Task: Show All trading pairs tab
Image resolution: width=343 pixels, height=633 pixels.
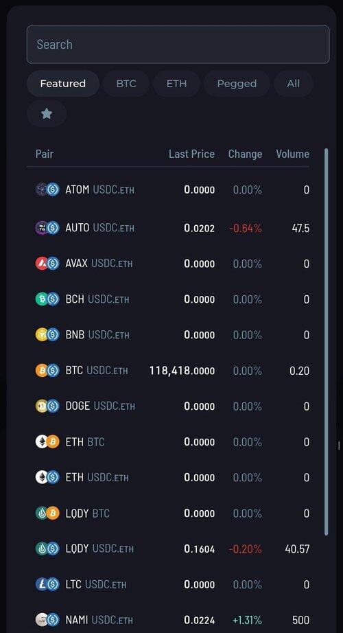Action: pyautogui.click(x=294, y=84)
